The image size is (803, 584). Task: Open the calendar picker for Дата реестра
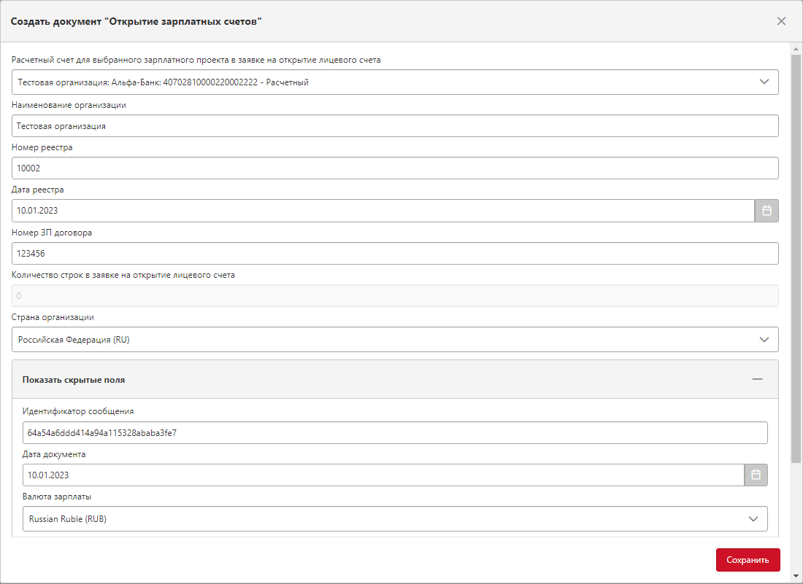[x=766, y=211]
